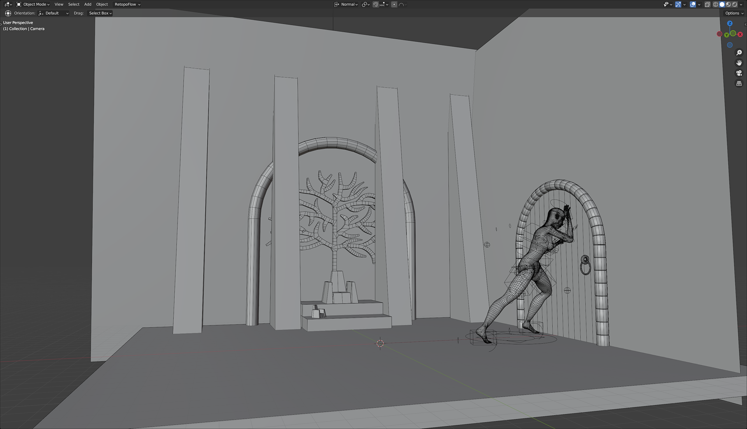This screenshot has height=429, width=747.
Task: Click the zoom magnifier viewport icon
Action: (739, 53)
